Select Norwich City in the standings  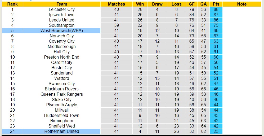62,36
